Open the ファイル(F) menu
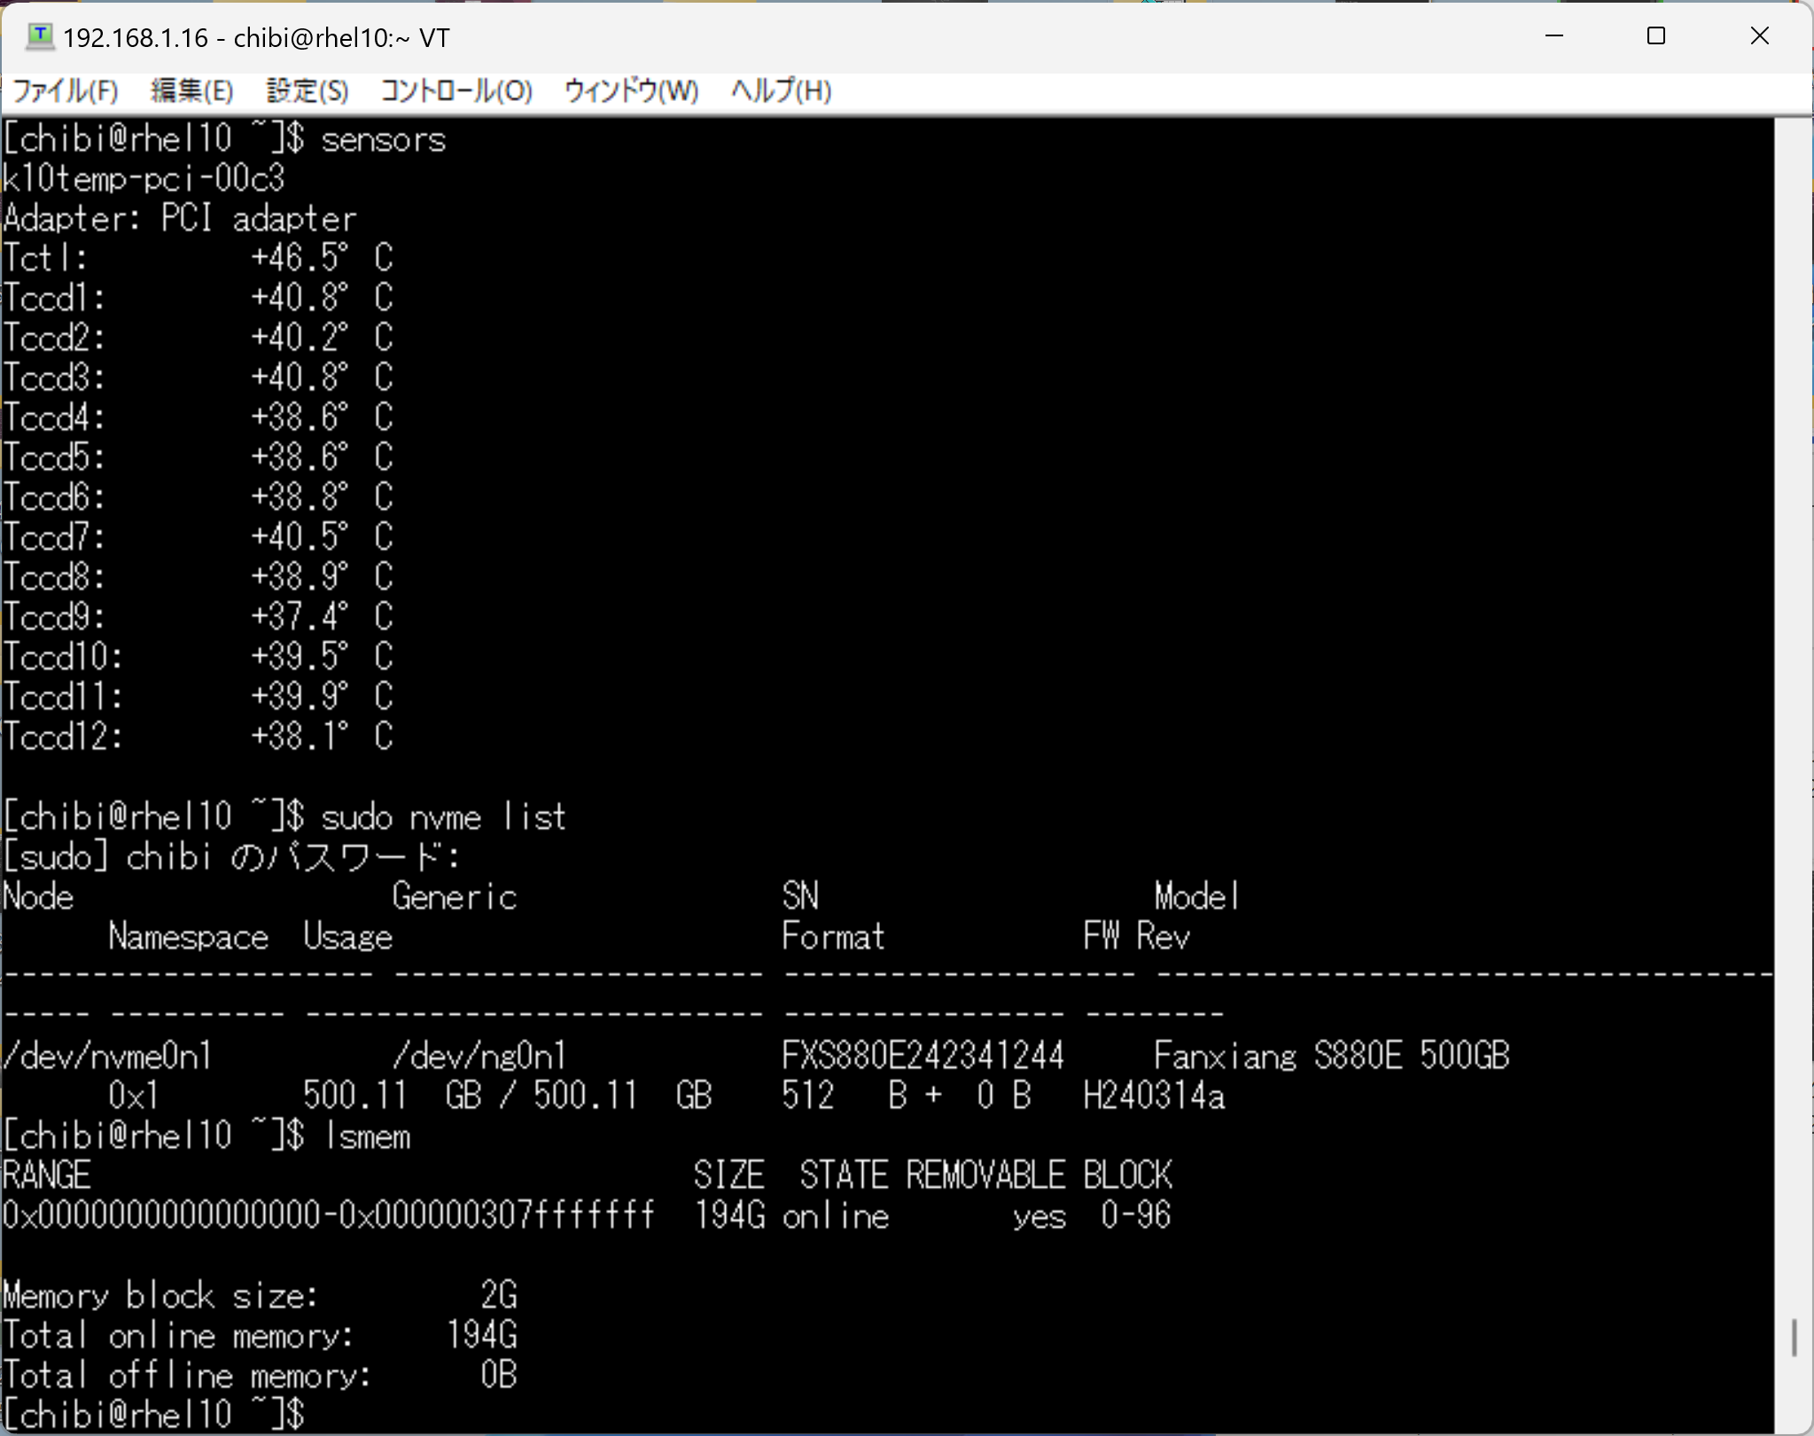The width and height of the screenshot is (1814, 1436). (x=65, y=90)
